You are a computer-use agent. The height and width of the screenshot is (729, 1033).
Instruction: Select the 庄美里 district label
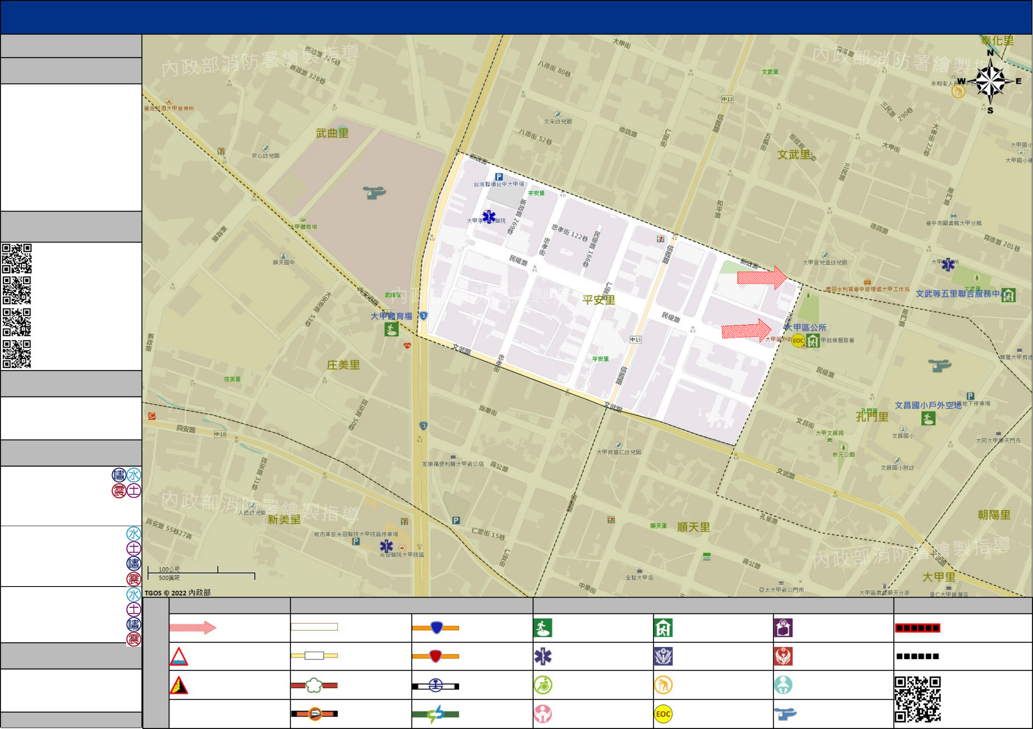click(343, 365)
